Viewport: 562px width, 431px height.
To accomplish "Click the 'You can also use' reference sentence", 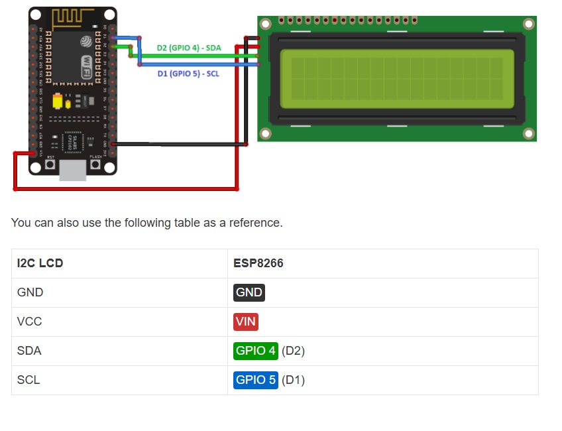I will point(146,223).
